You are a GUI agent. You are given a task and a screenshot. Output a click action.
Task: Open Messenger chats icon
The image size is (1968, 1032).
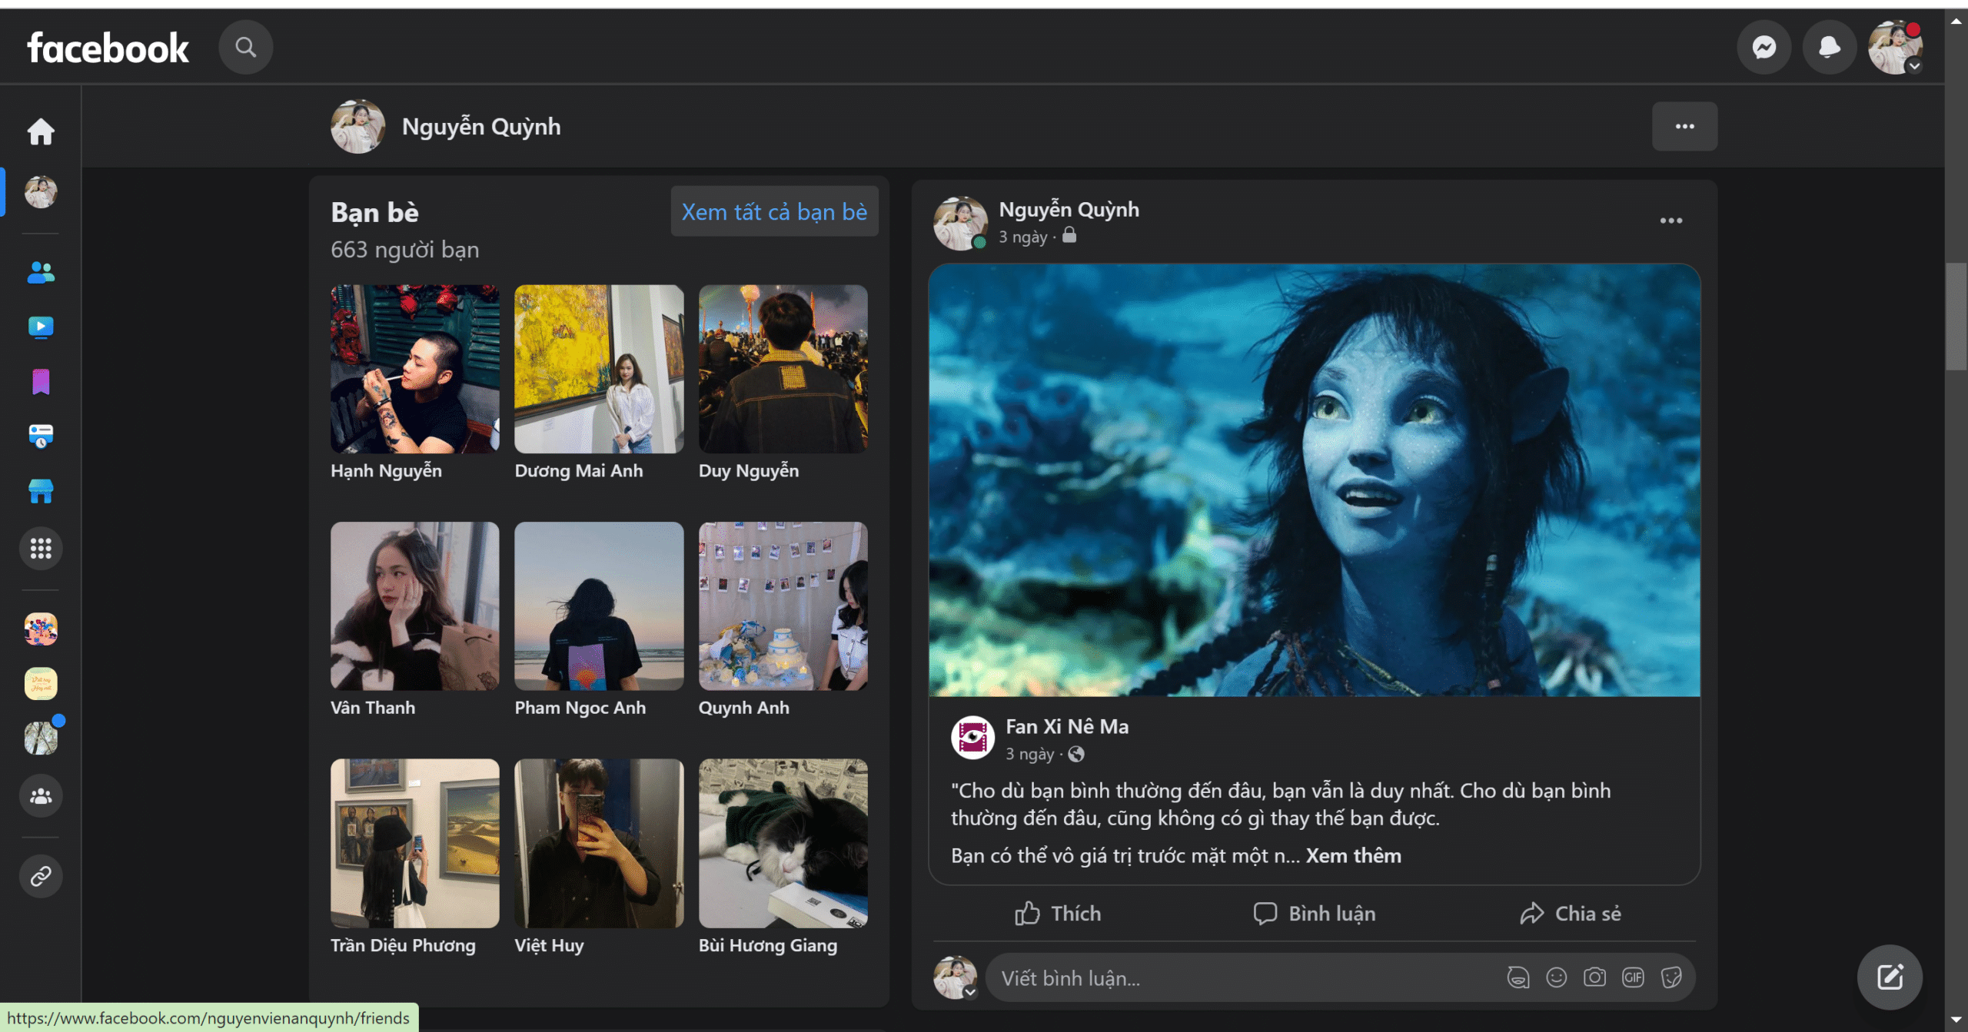tap(1764, 48)
